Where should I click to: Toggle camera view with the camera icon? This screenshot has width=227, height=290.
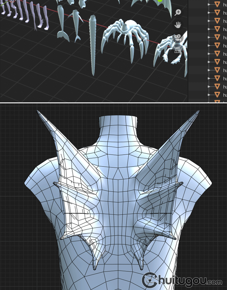177,38
